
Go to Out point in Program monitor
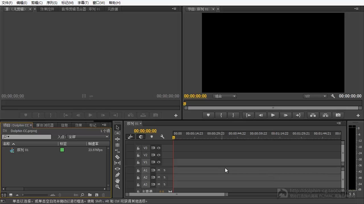pyautogui.click(x=298, y=115)
